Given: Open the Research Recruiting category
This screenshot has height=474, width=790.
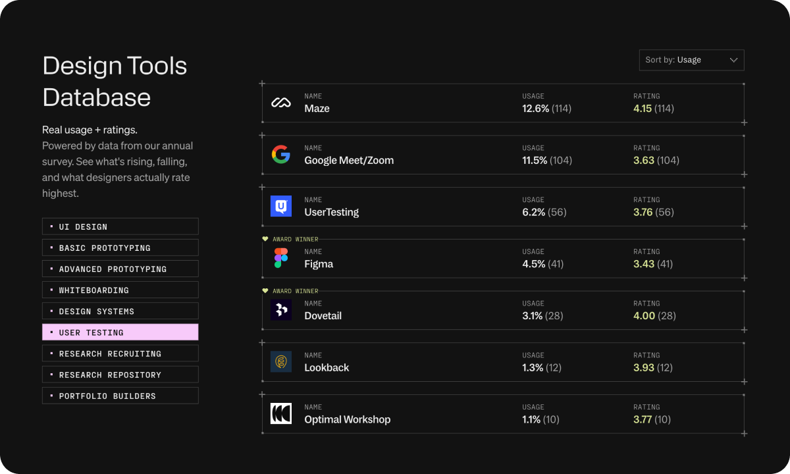Looking at the screenshot, I should pyautogui.click(x=120, y=354).
